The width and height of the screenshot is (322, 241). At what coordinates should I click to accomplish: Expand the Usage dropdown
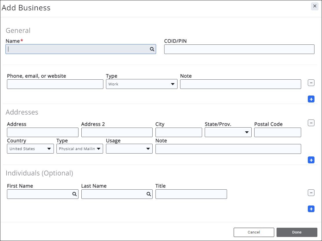click(x=129, y=149)
